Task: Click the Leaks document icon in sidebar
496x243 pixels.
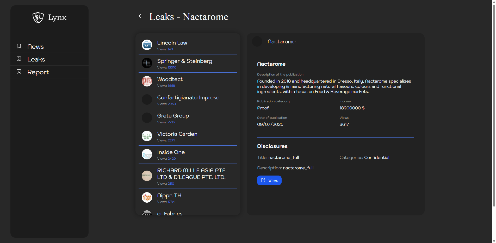Action: point(19,59)
